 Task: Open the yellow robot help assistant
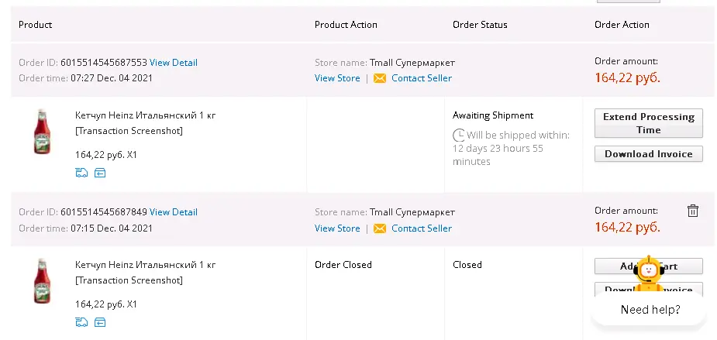pyautogui.click(x=650, y=274)
